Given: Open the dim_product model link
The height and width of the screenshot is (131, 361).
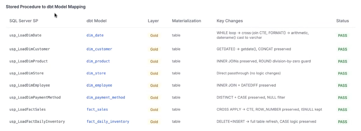Looking at the screenshot, I should pos(98,61).
